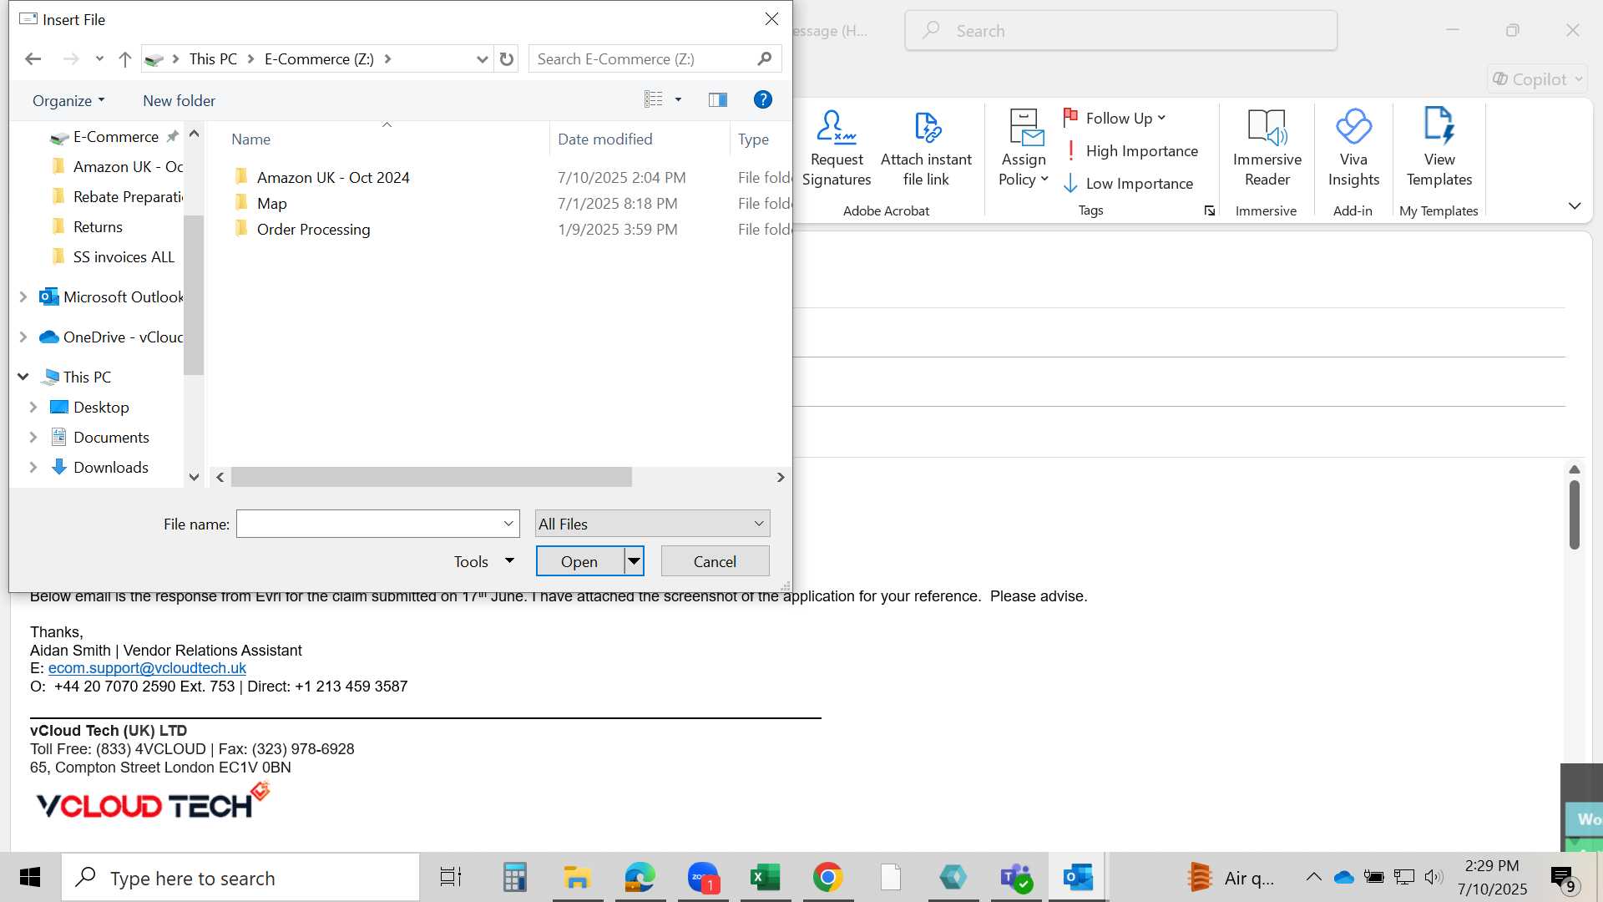1603x902 pixels.
Task: Click View Templates button
Action: 1439,149
